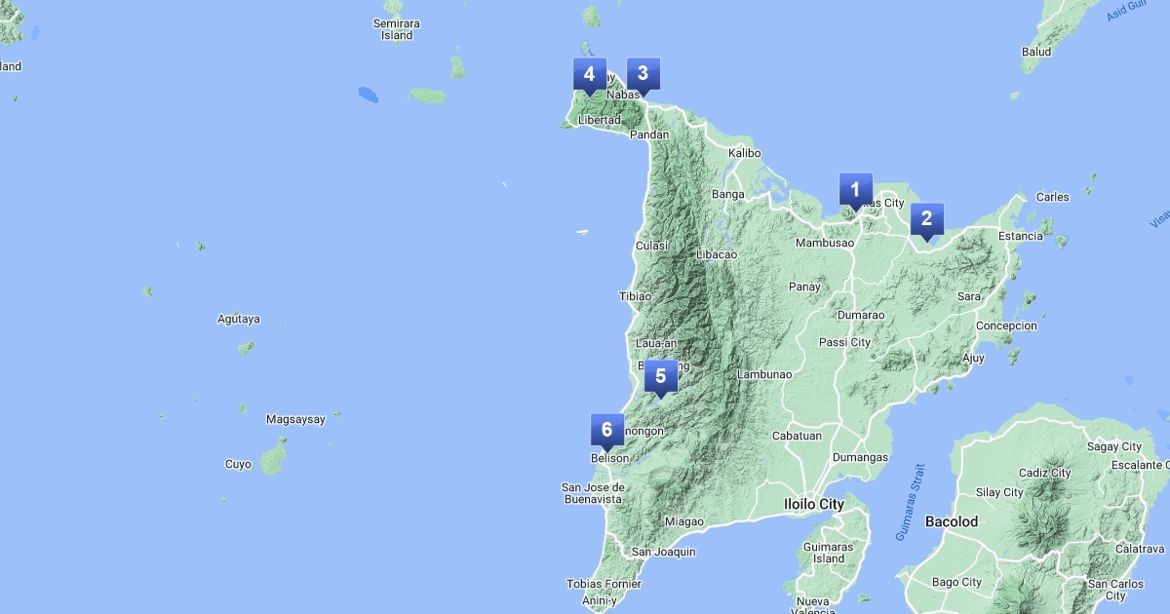
Task: Select the Guimaras Strait water label
Action: point(909,503)
